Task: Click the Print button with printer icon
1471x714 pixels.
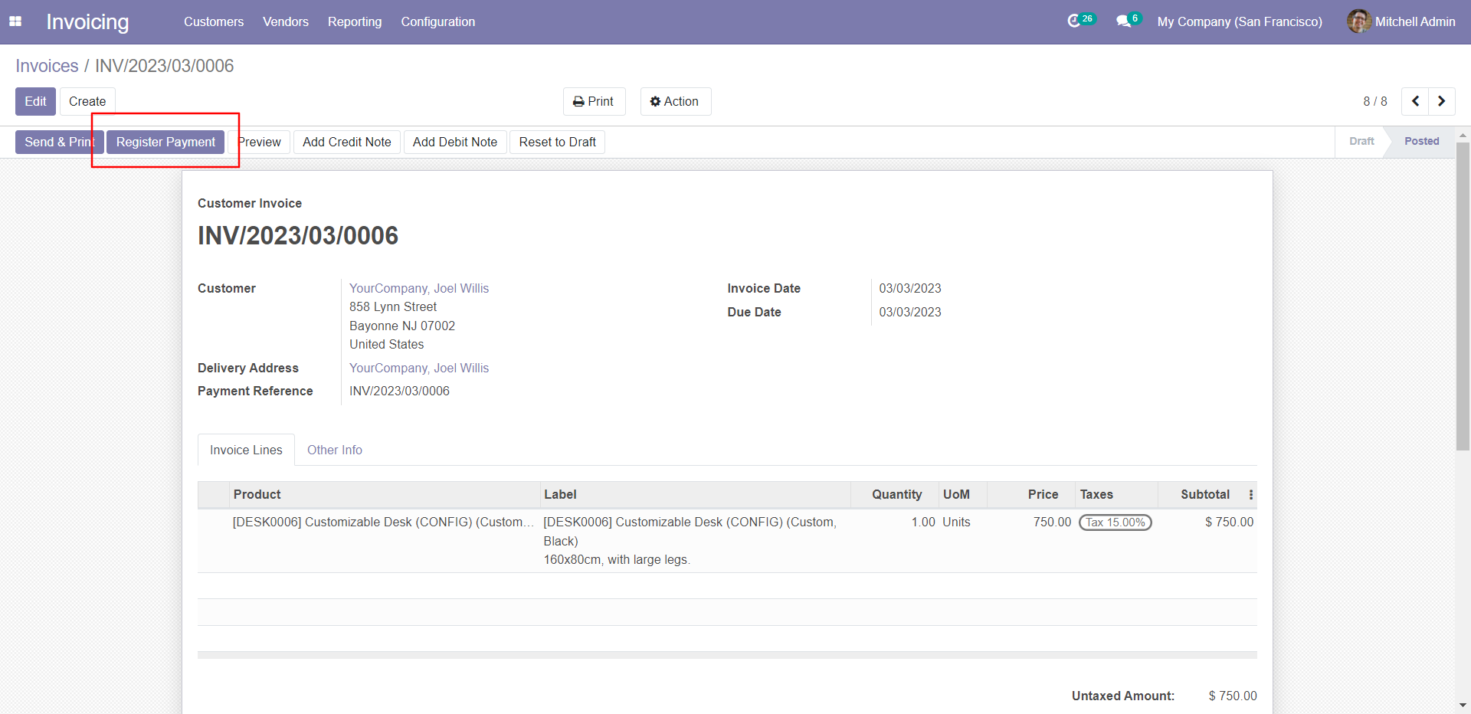Action: click(x=594, y=101)
